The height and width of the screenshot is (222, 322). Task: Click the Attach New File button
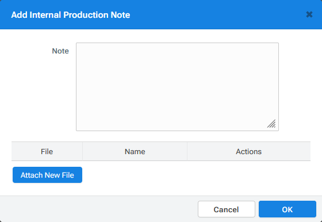pyautogui.click(x=47, y=175)
